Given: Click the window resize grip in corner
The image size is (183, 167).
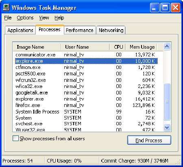Looking at the screenshot, I should (x=179, y=163).
